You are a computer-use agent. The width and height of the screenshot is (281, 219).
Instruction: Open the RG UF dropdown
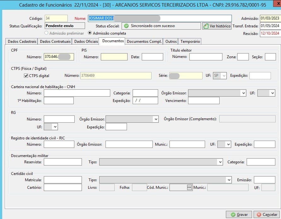pyautogui.click(x=55, y=127)
